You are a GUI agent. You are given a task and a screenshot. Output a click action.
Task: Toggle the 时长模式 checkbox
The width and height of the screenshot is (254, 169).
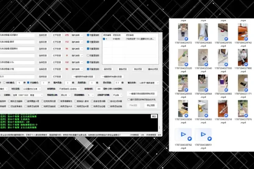(4, 83)
